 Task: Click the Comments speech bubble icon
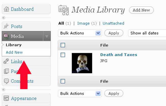pyautogui.click(x=6, y=81)
